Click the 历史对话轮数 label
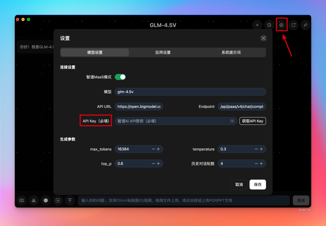Viewport: 326px width, 226px height. coord(203,164)
